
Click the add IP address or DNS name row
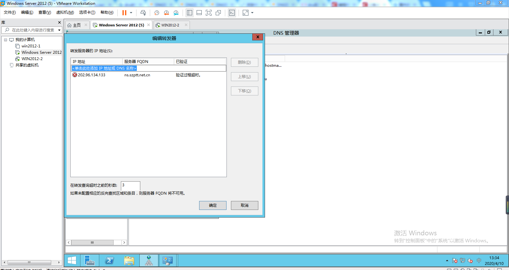149,68
